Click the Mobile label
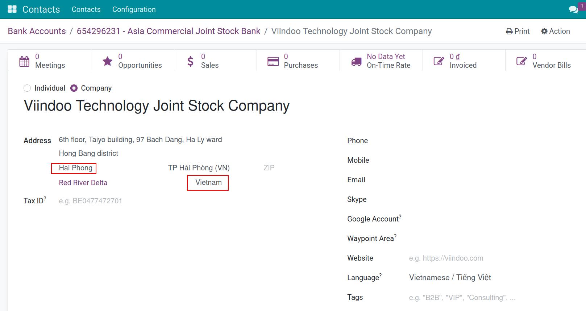The image size is (586, 311). point(358,160)
